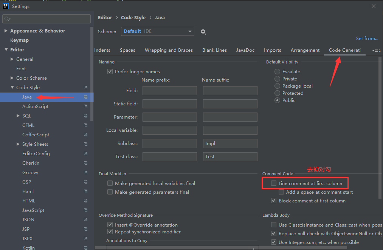Click the copy icon in the ActionScript row

coord(85,106)
